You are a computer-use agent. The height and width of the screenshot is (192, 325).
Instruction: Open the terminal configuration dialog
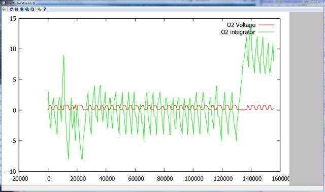click(40, 9)
